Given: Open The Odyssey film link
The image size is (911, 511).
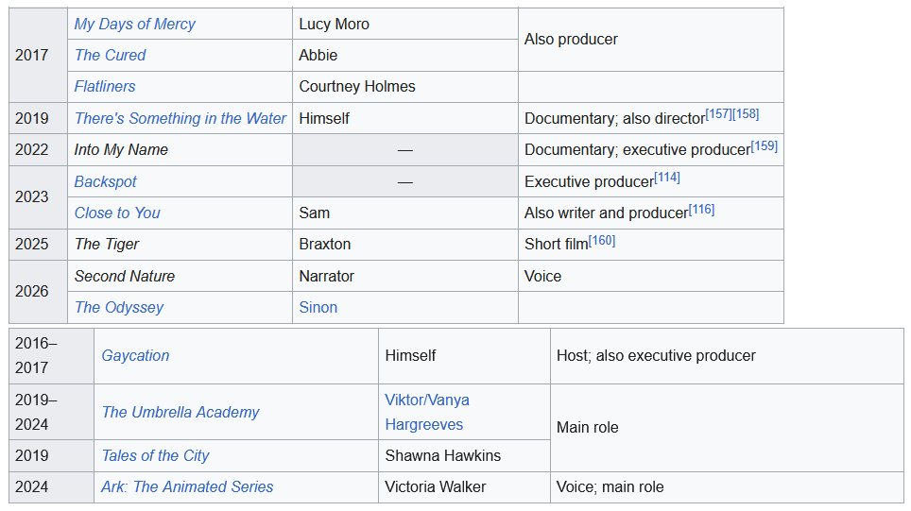Looking at the screenshot, I should pyautogui.click(x=119, y=307).
